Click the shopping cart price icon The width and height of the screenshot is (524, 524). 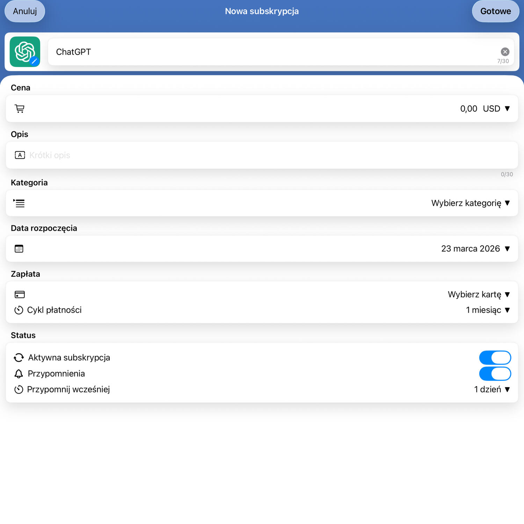click(x=20, y=109)
